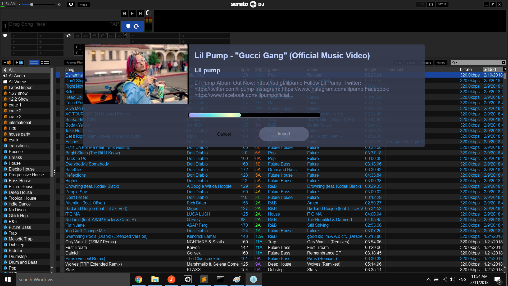Click the auto-loop sync icon beside hot cues
This screenshot has width=508, height=286.
[x=69, y=36]
